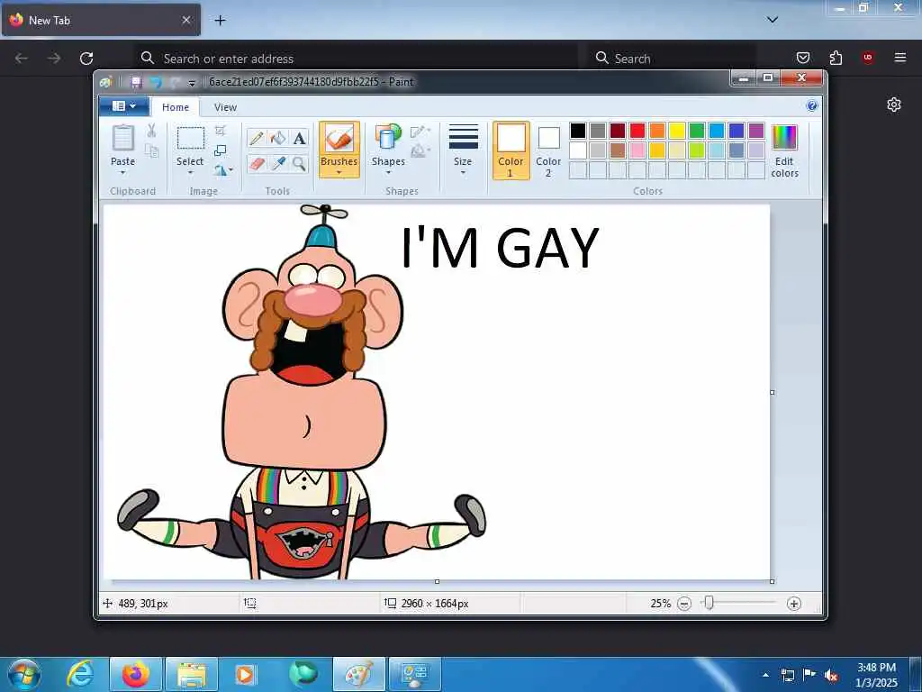Open Windows Explorer folder on taskbar
Image resolution: width=922 pixels, height=692 pixels.
tap(192, 674)
